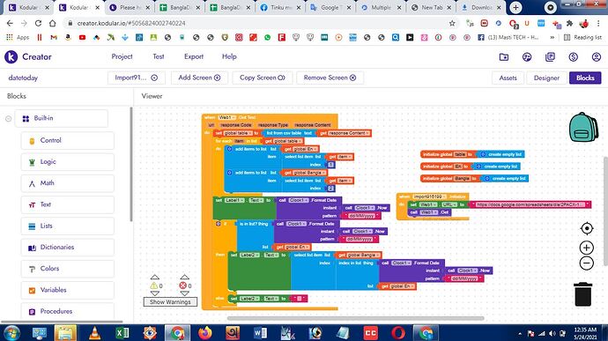Click the horizontal scrollbar of the viewer
This screenshot has height=341, width=608.
click(356, 318)
